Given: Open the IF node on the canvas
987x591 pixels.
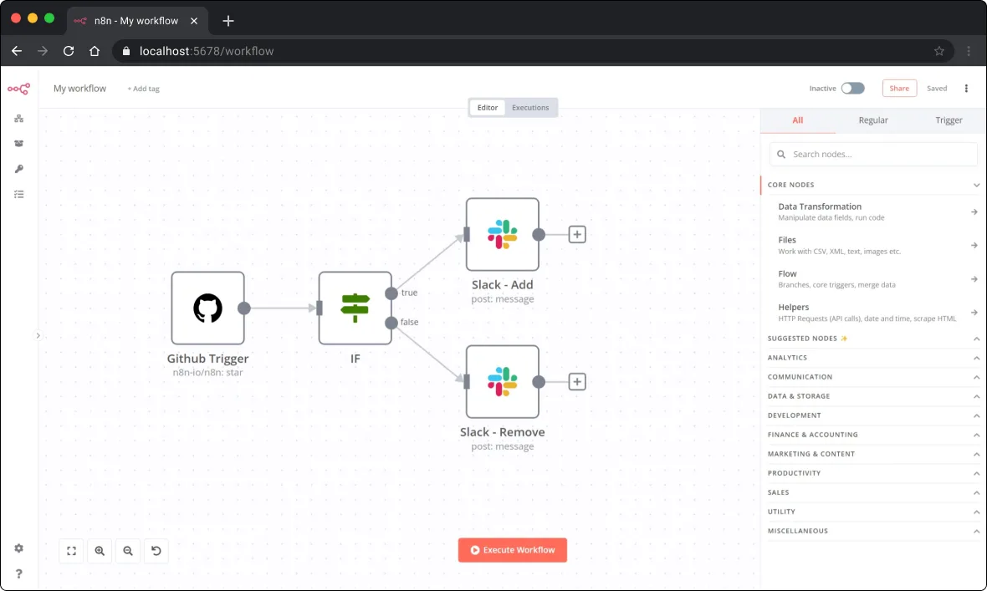Looking at the screenshot, I should tap(355, 308).
